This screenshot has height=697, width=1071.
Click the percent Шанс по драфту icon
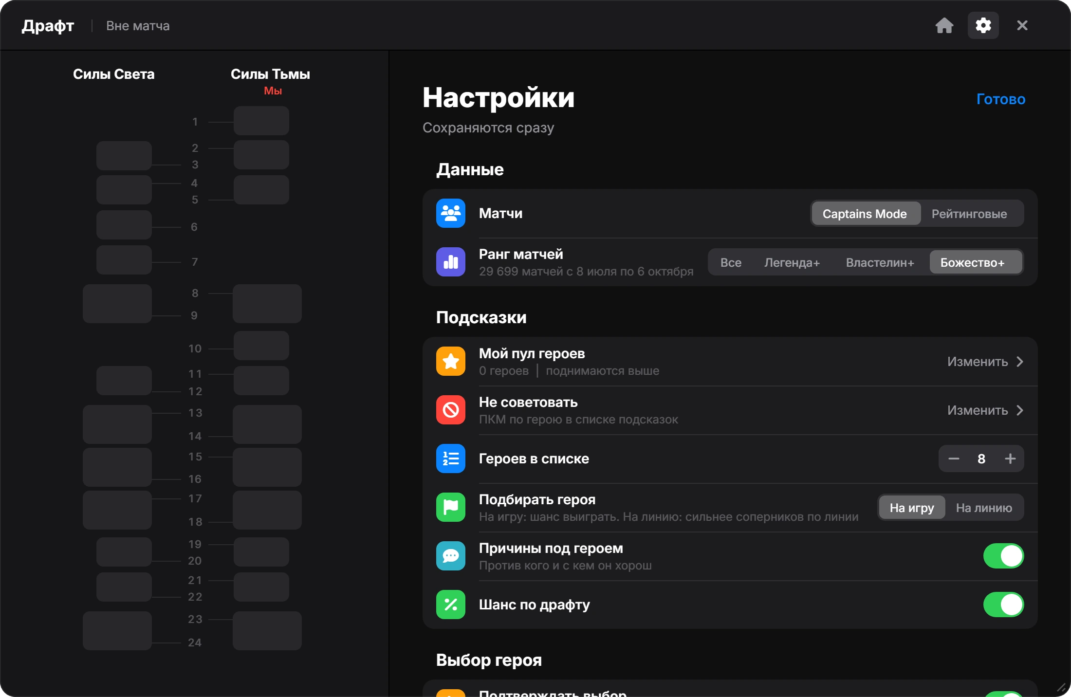[451, 605]
